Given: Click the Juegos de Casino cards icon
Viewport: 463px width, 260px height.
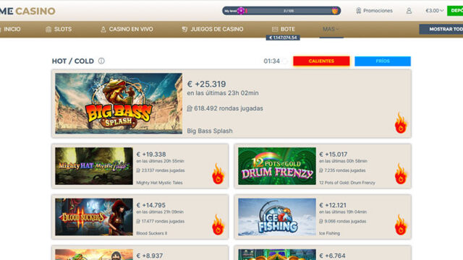Looking at the screenshot, I should 184,29.
